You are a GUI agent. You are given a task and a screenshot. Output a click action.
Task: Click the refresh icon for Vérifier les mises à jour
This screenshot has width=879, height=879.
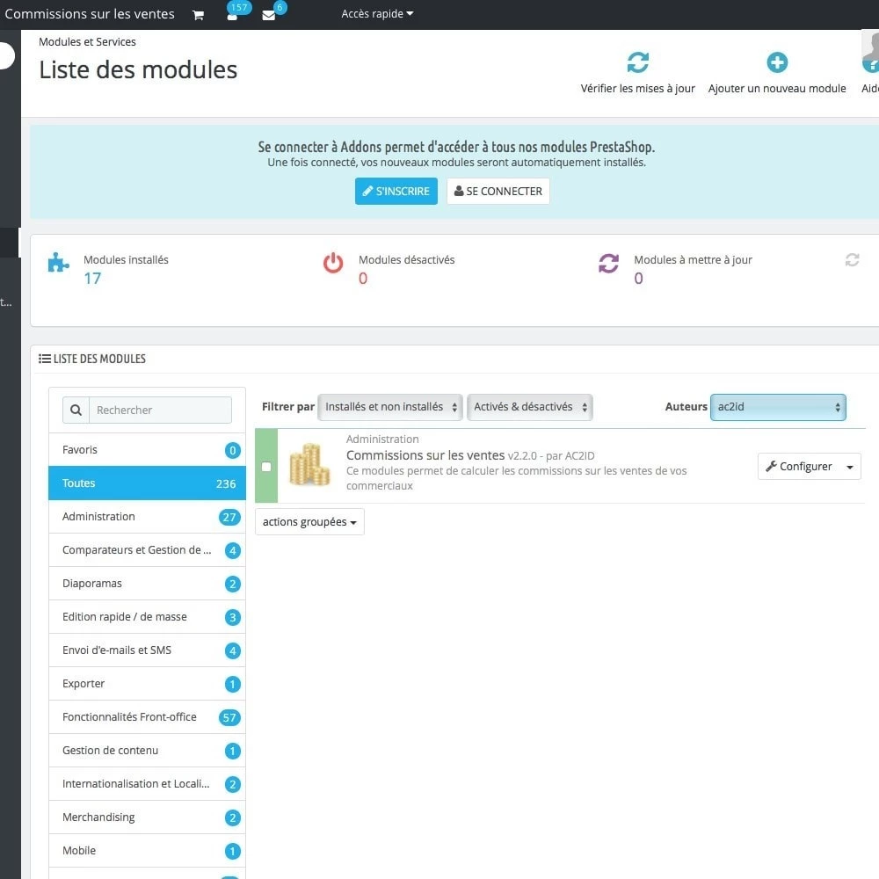pyautogui.click(x=637, y=62)
